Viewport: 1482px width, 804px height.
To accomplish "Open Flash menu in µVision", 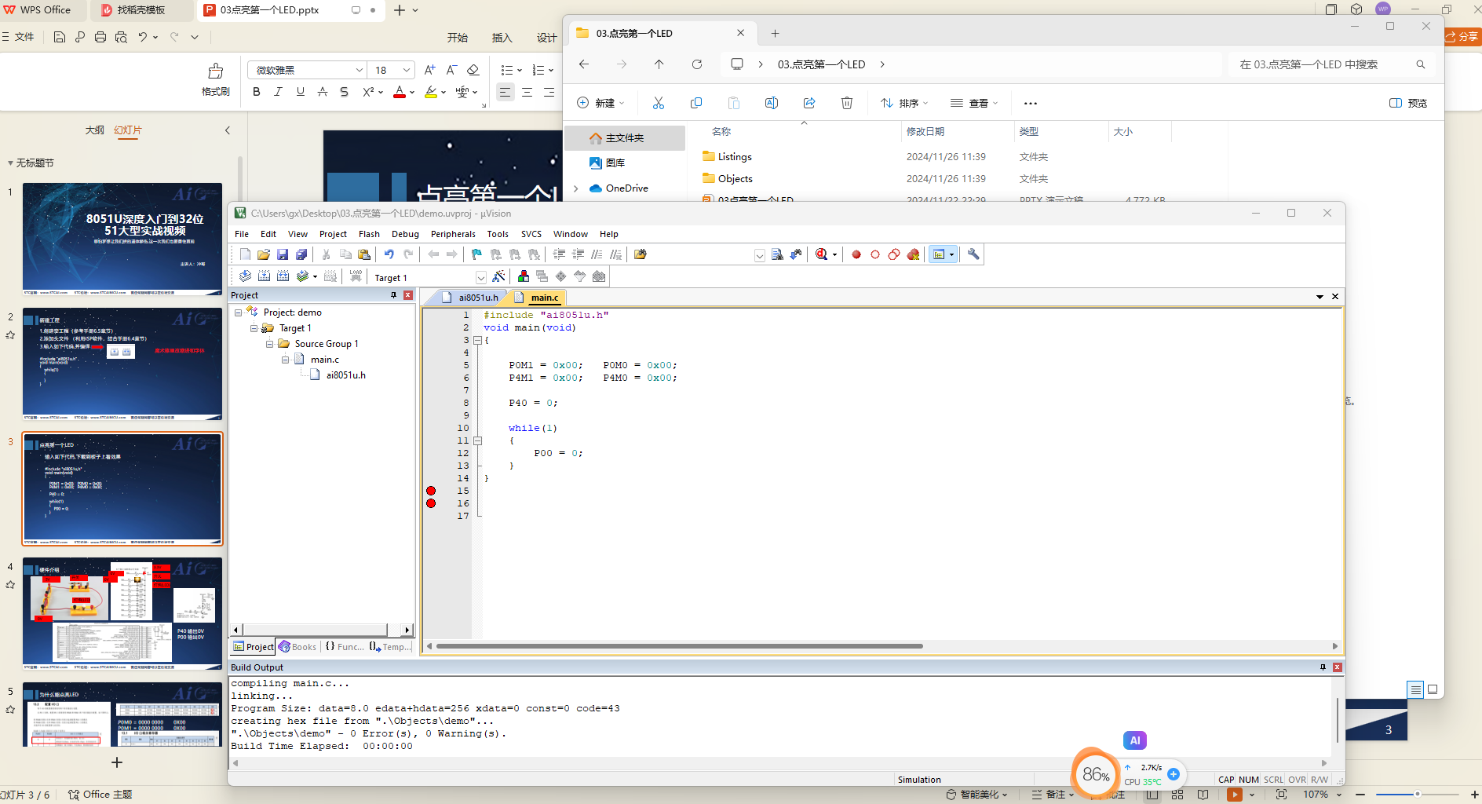I will click(x=369, y=234).
